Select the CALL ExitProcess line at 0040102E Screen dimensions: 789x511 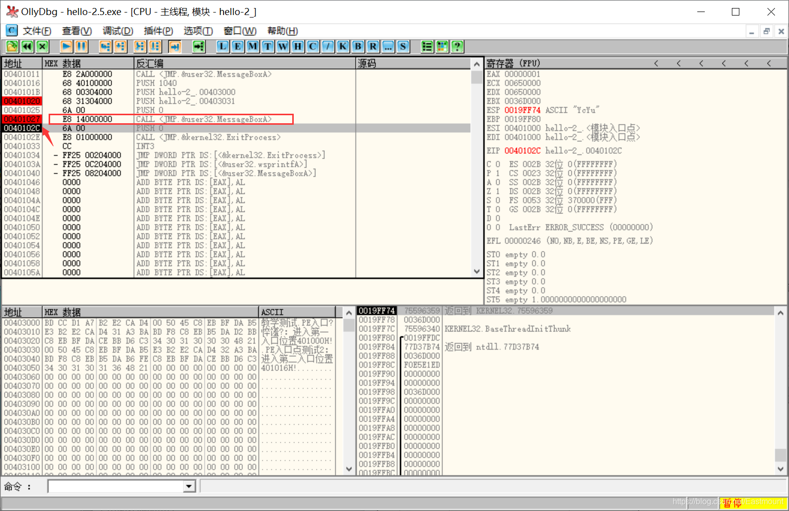pyautogui.click(x=208, y=137)
